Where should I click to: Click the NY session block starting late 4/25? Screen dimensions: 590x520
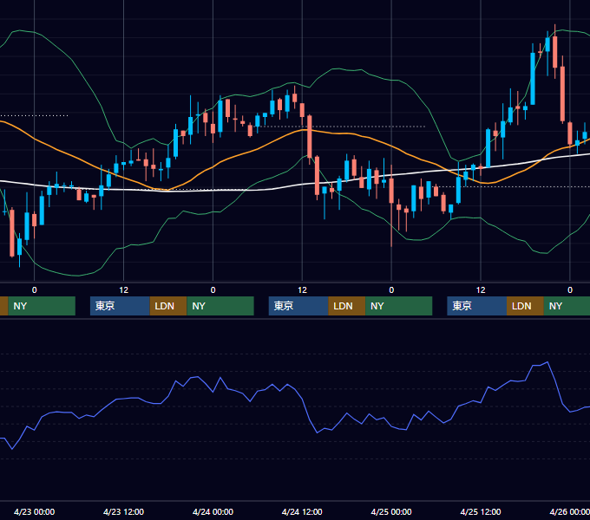(567, 306)
